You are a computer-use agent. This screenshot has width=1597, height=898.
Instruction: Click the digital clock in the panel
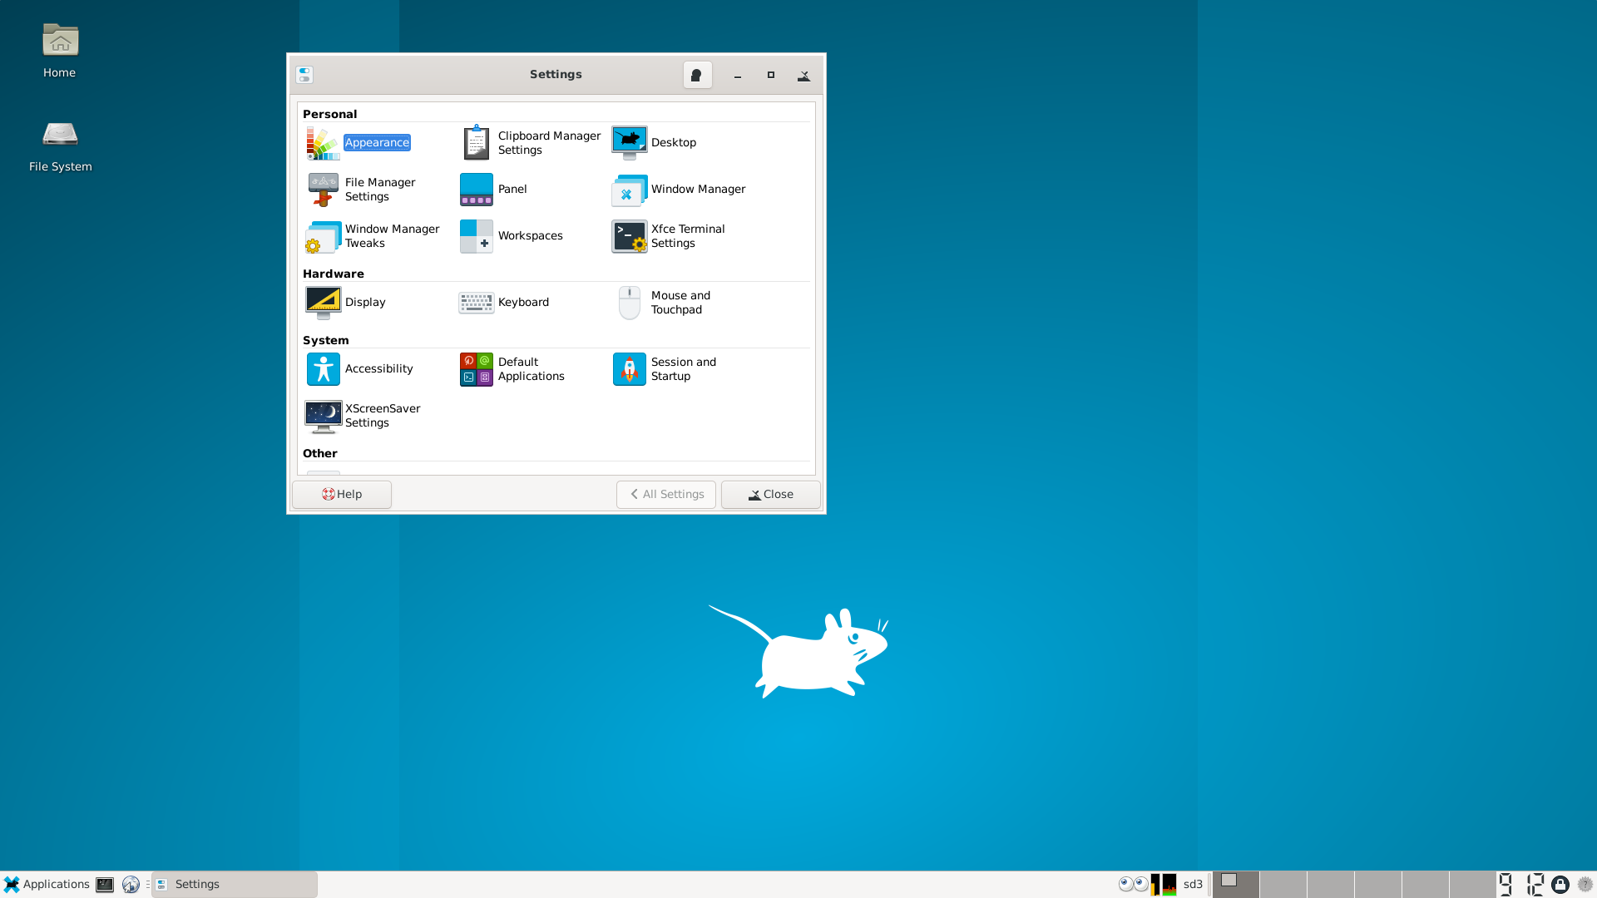[x=1520, y=885]
